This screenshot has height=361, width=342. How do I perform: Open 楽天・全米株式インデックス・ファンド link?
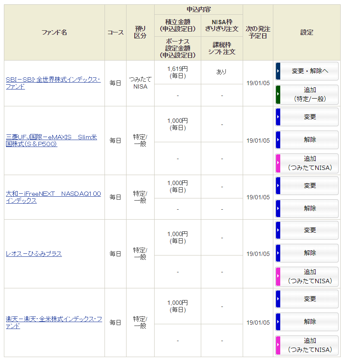(54, 323)
